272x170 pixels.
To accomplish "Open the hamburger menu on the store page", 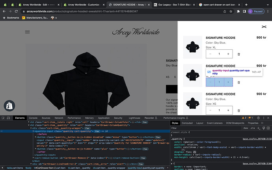I will [28, 32].
